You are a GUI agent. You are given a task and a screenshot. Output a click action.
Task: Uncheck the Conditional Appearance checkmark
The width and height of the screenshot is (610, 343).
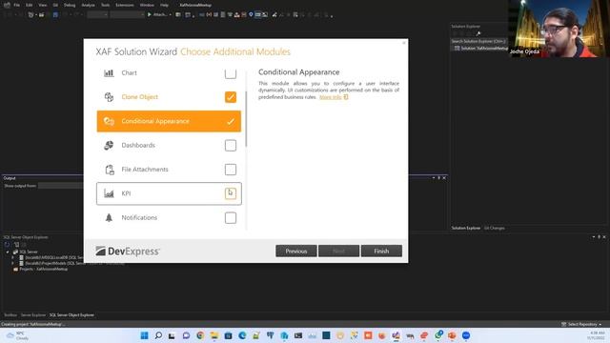pyautogui.click(x=231, y=121)
